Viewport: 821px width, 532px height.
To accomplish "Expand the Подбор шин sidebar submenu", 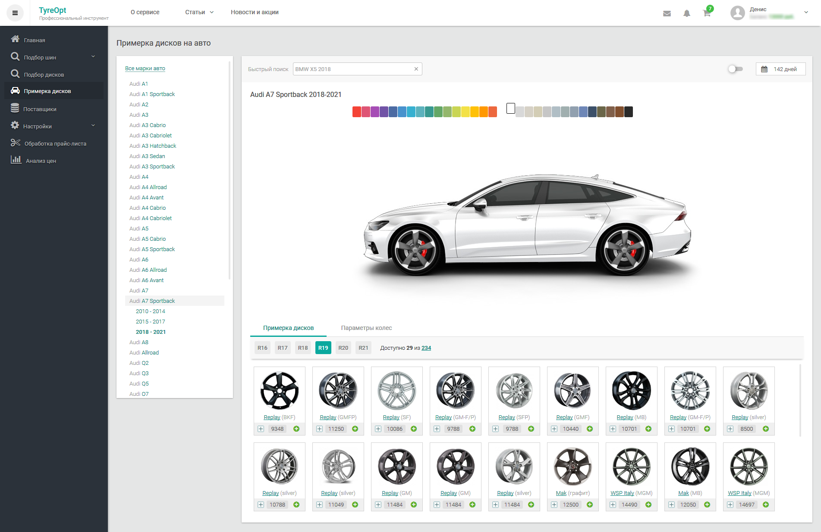I will coord(93,57).
